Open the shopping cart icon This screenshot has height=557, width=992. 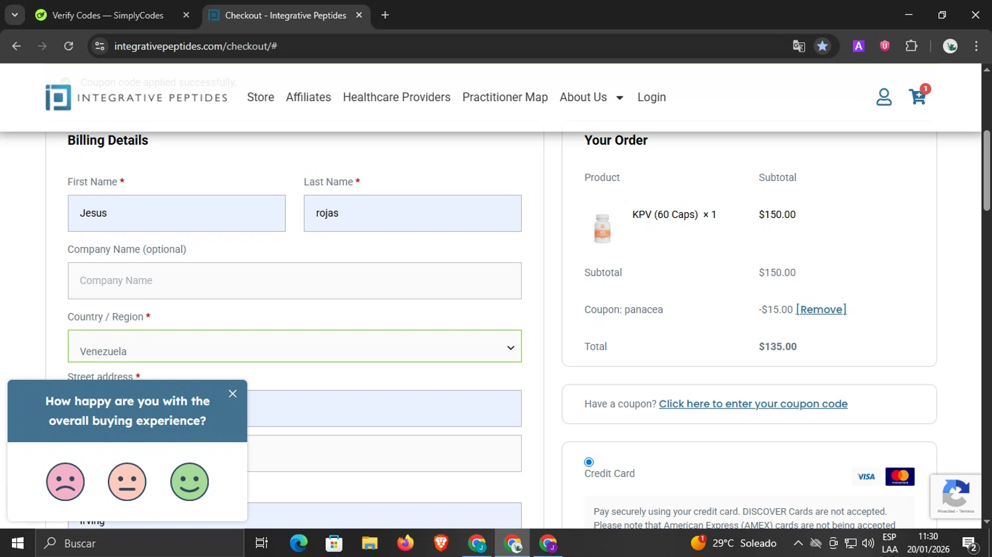pos(918,96)
